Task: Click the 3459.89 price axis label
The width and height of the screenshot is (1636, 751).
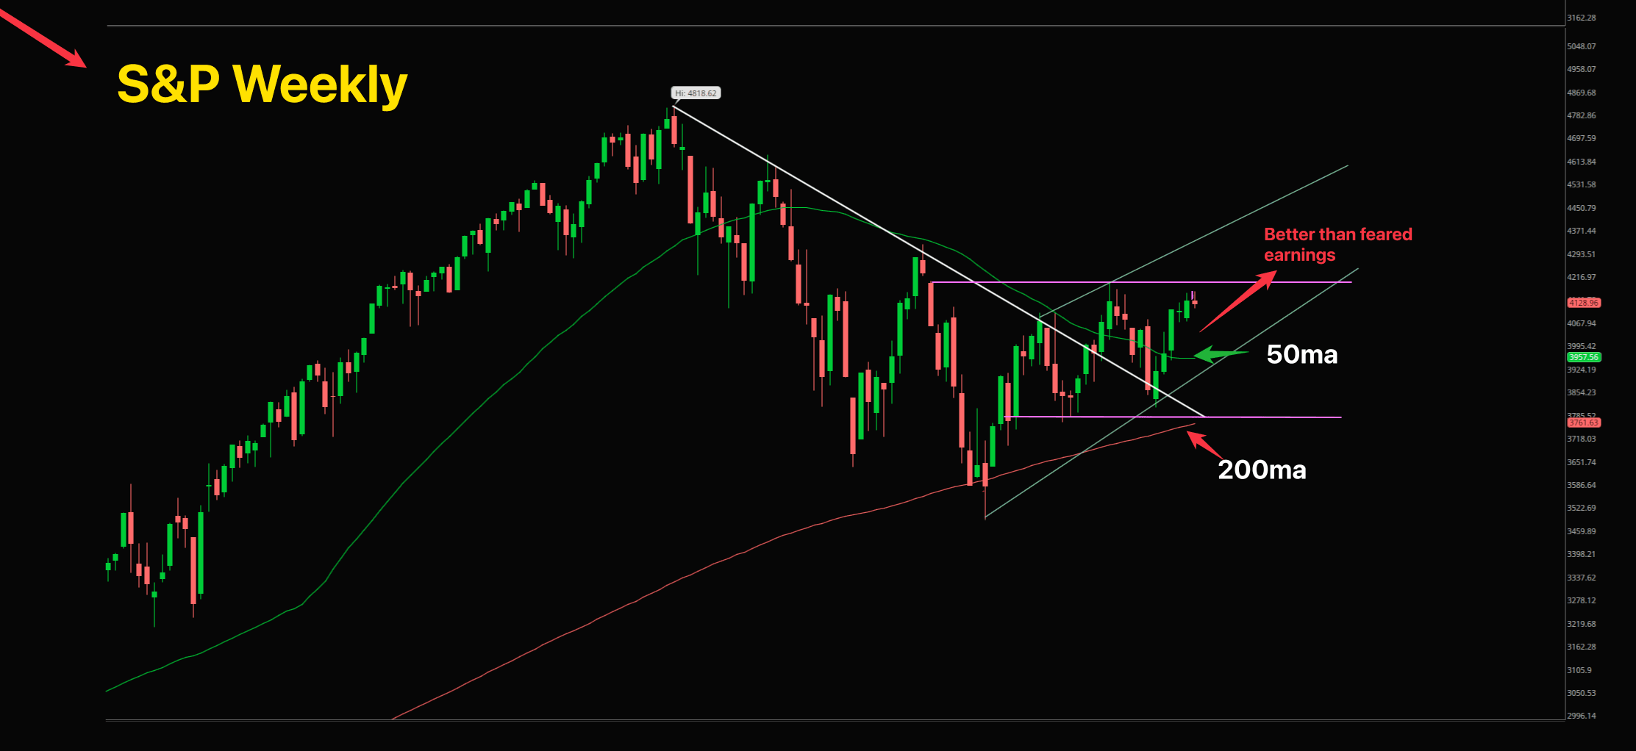Action: (x=1582, y=531)
